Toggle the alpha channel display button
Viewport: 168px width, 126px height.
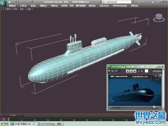coord(138,71)
